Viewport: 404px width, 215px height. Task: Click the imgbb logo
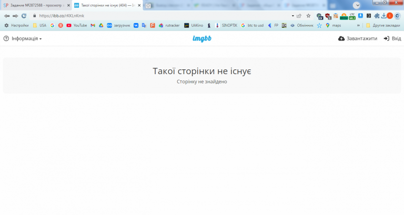202,38
